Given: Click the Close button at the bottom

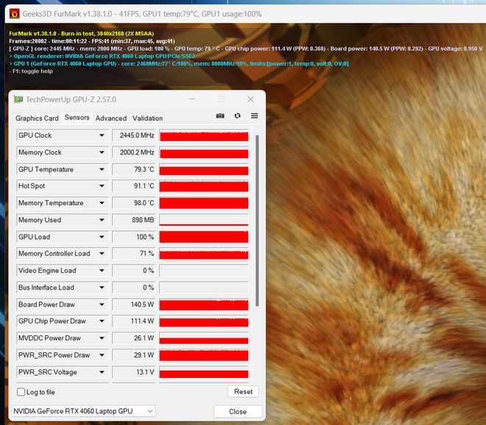Looking at the screenshot, I should click(237, 412).
